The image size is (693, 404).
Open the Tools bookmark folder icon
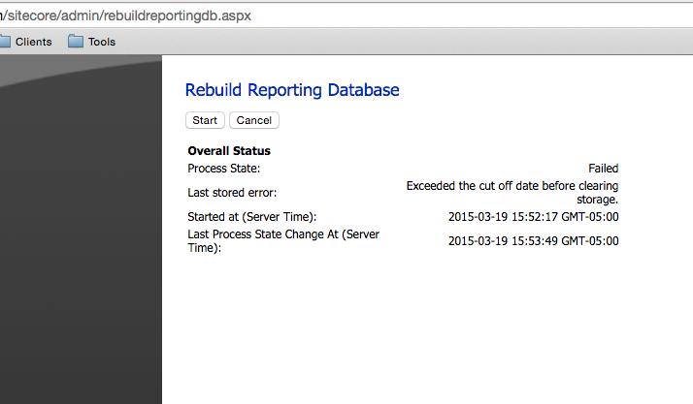(76, 42)
